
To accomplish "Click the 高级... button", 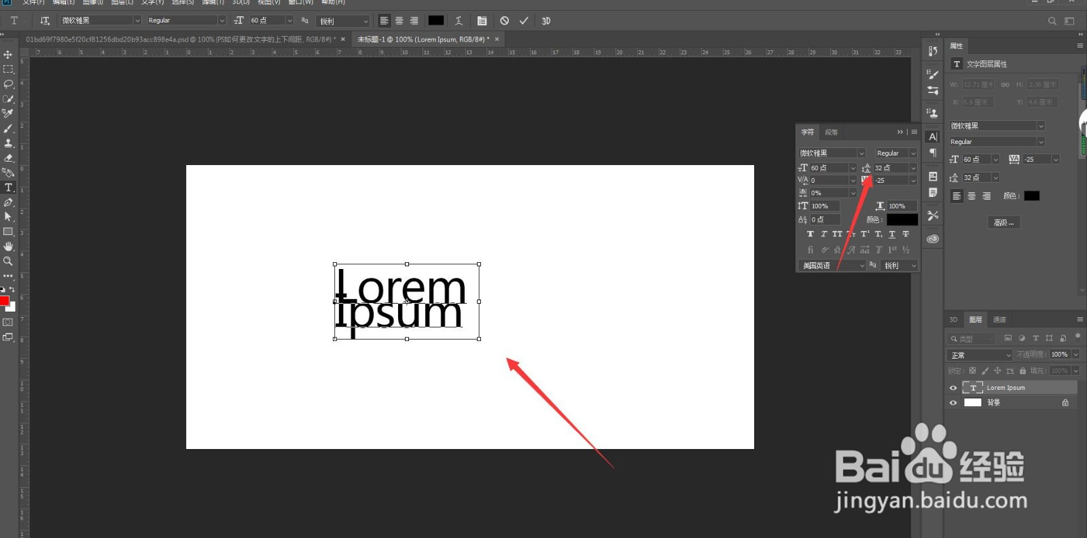I will point(1003,222).
